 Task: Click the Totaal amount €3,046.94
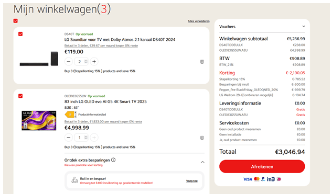pyautogui.click(x=290, y=152)
